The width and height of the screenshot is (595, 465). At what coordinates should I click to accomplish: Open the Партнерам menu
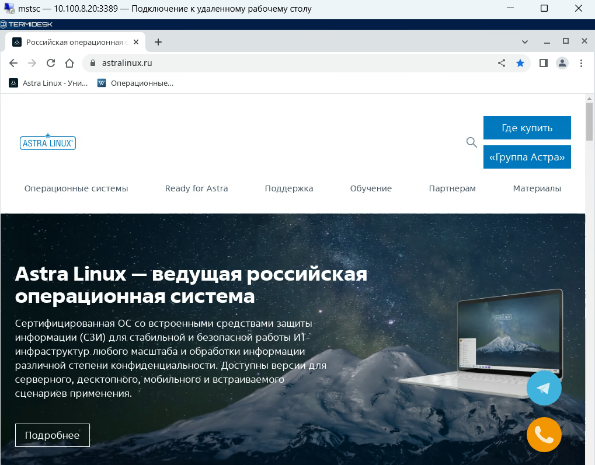coord(453,188)
